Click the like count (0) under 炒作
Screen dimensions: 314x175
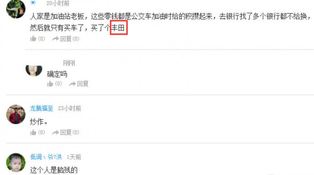(41, 132)
